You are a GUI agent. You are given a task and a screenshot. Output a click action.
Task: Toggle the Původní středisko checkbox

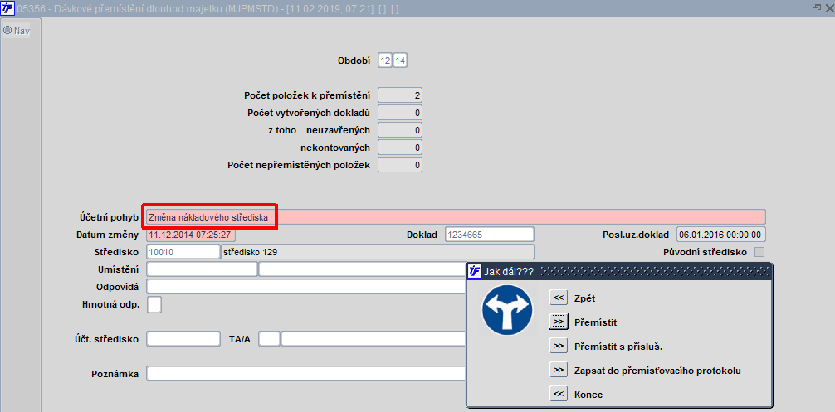click(760, 251)
